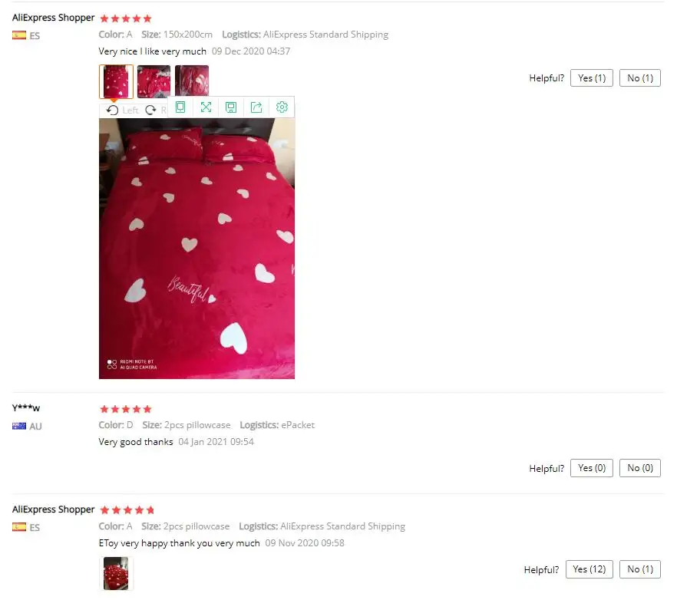Rotate the review photo right
The width and height of the screenshot is (677, 600).
[x=155, y=110]
